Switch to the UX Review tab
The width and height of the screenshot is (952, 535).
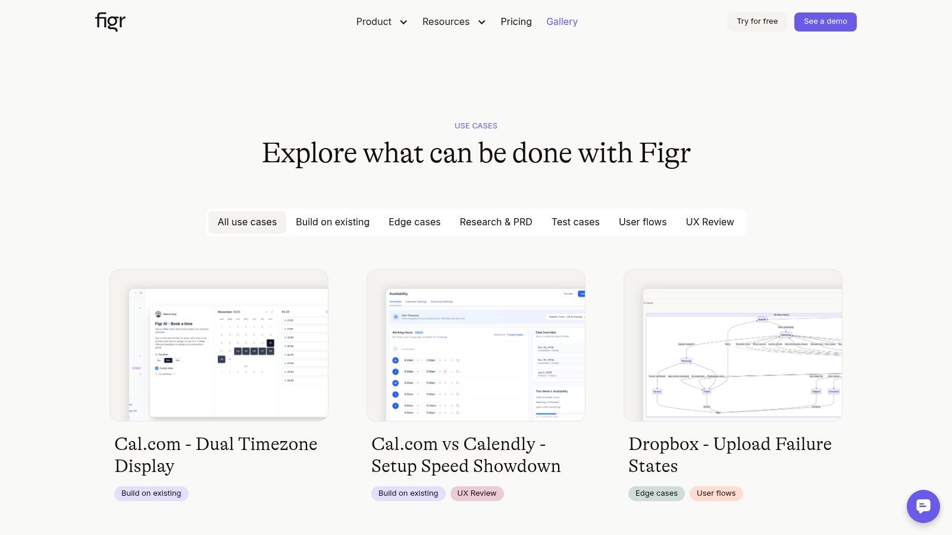click(710, 222)
